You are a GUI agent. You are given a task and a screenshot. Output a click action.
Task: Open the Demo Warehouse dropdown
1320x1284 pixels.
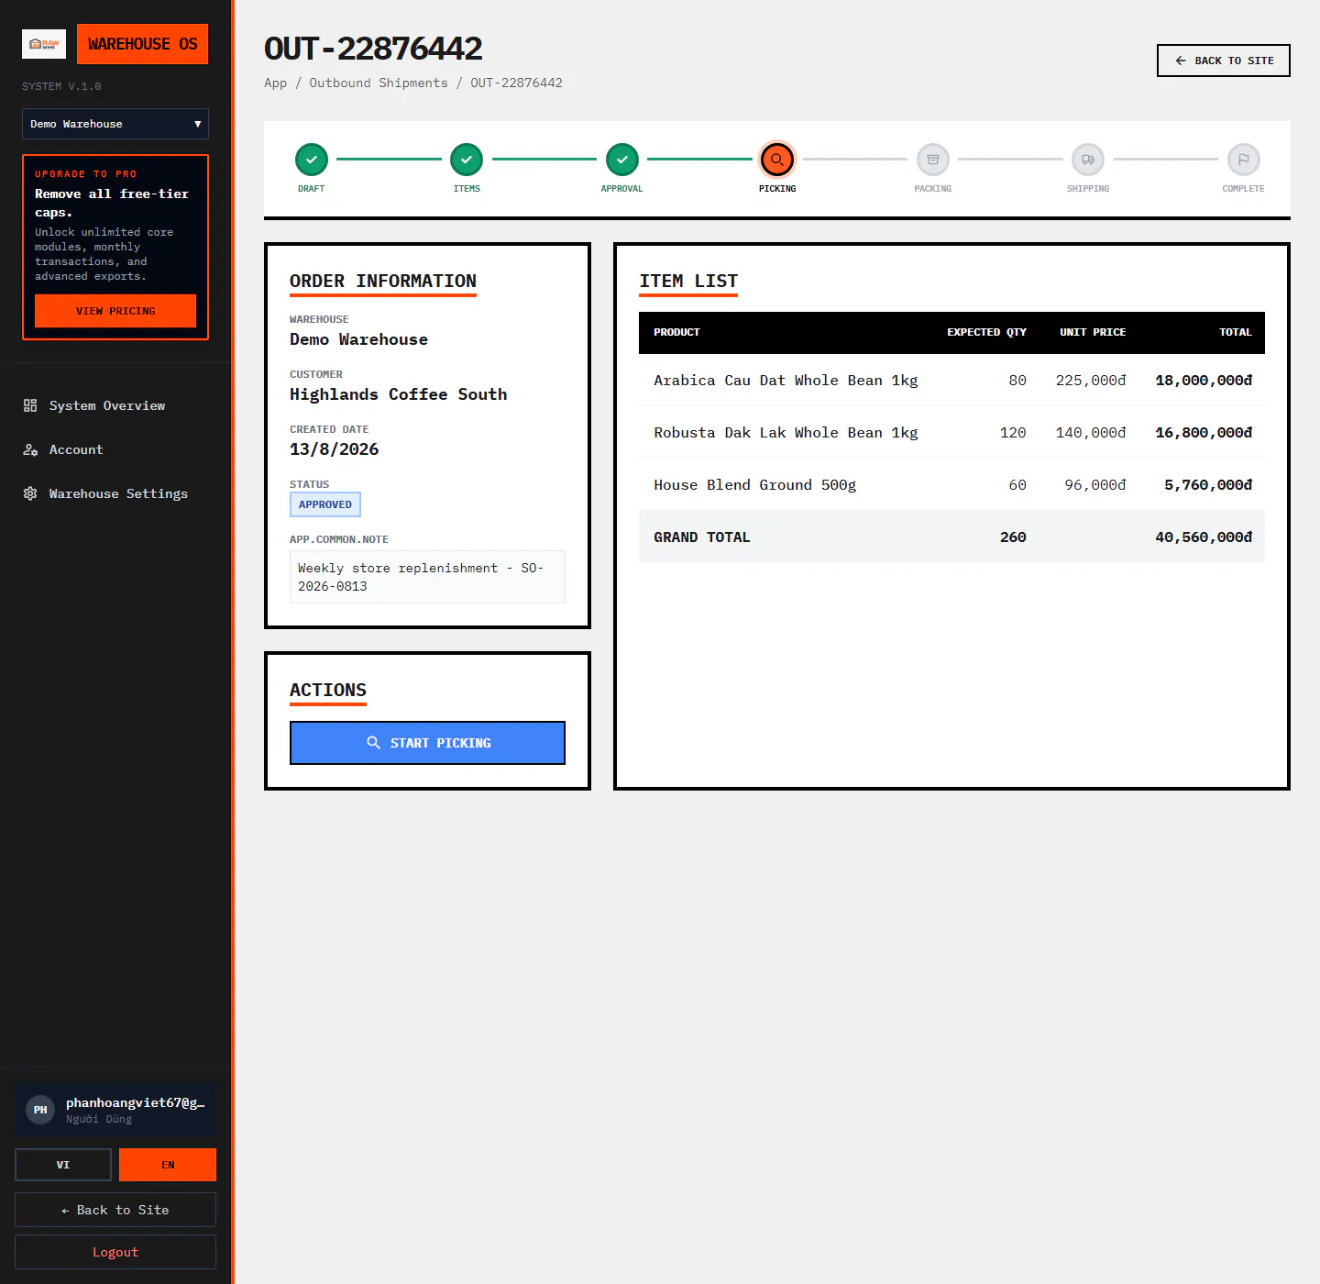click(115, 124)
